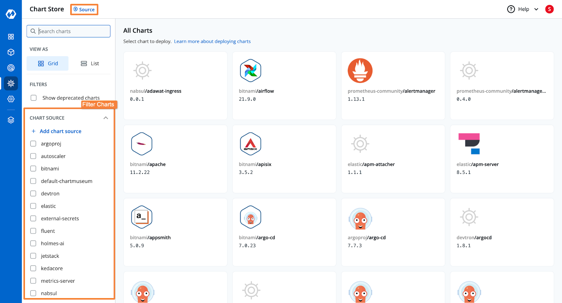The width and height of the screenshot is (562, 303).
Task: Click the nabsul/adawat-ingress placeholder gear icon
Action: (142, 70)
